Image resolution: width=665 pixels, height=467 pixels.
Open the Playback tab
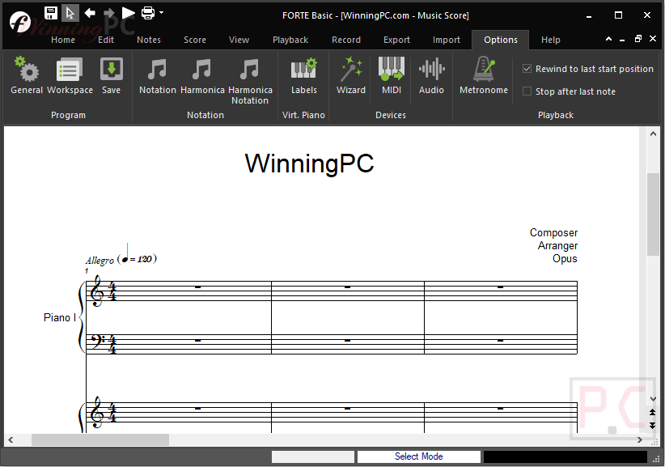290,40
